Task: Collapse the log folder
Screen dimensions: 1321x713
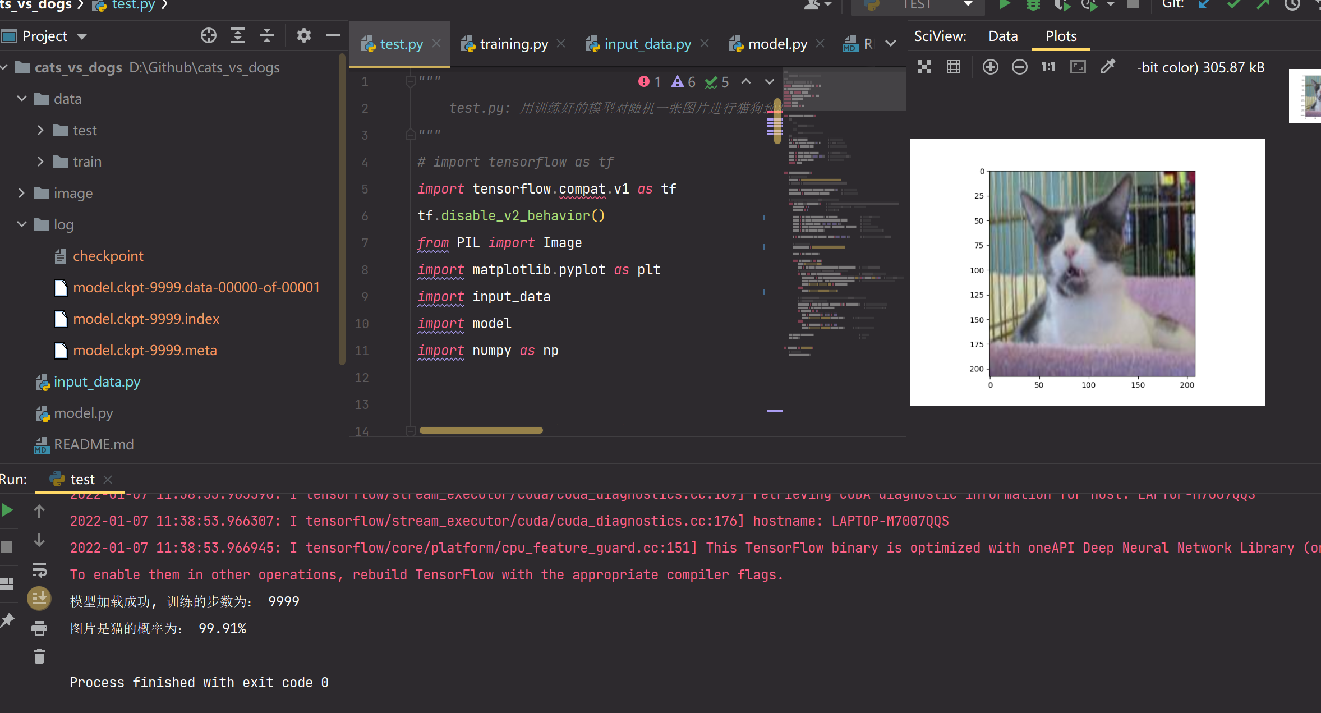Action: point(22,224)
